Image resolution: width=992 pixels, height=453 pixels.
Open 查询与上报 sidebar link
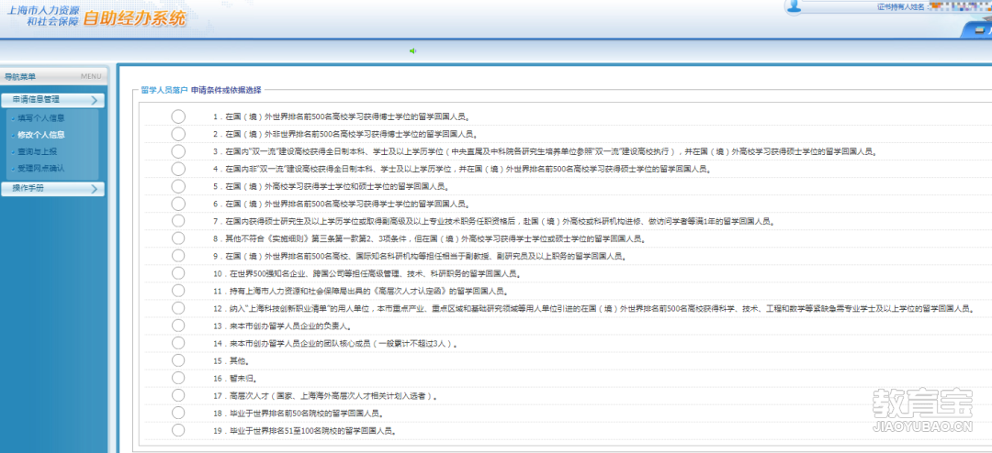coord(37,151)
